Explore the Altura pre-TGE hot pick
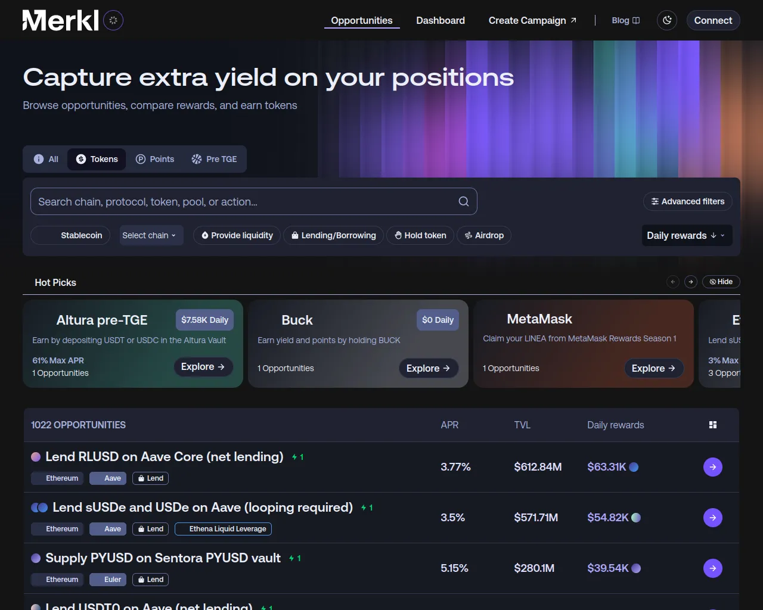 click(x=203, y=367)
